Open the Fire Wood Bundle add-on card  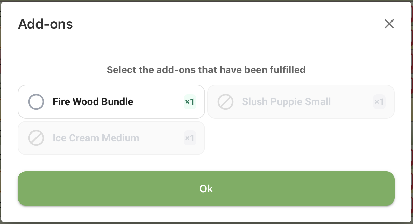(111, 102)
